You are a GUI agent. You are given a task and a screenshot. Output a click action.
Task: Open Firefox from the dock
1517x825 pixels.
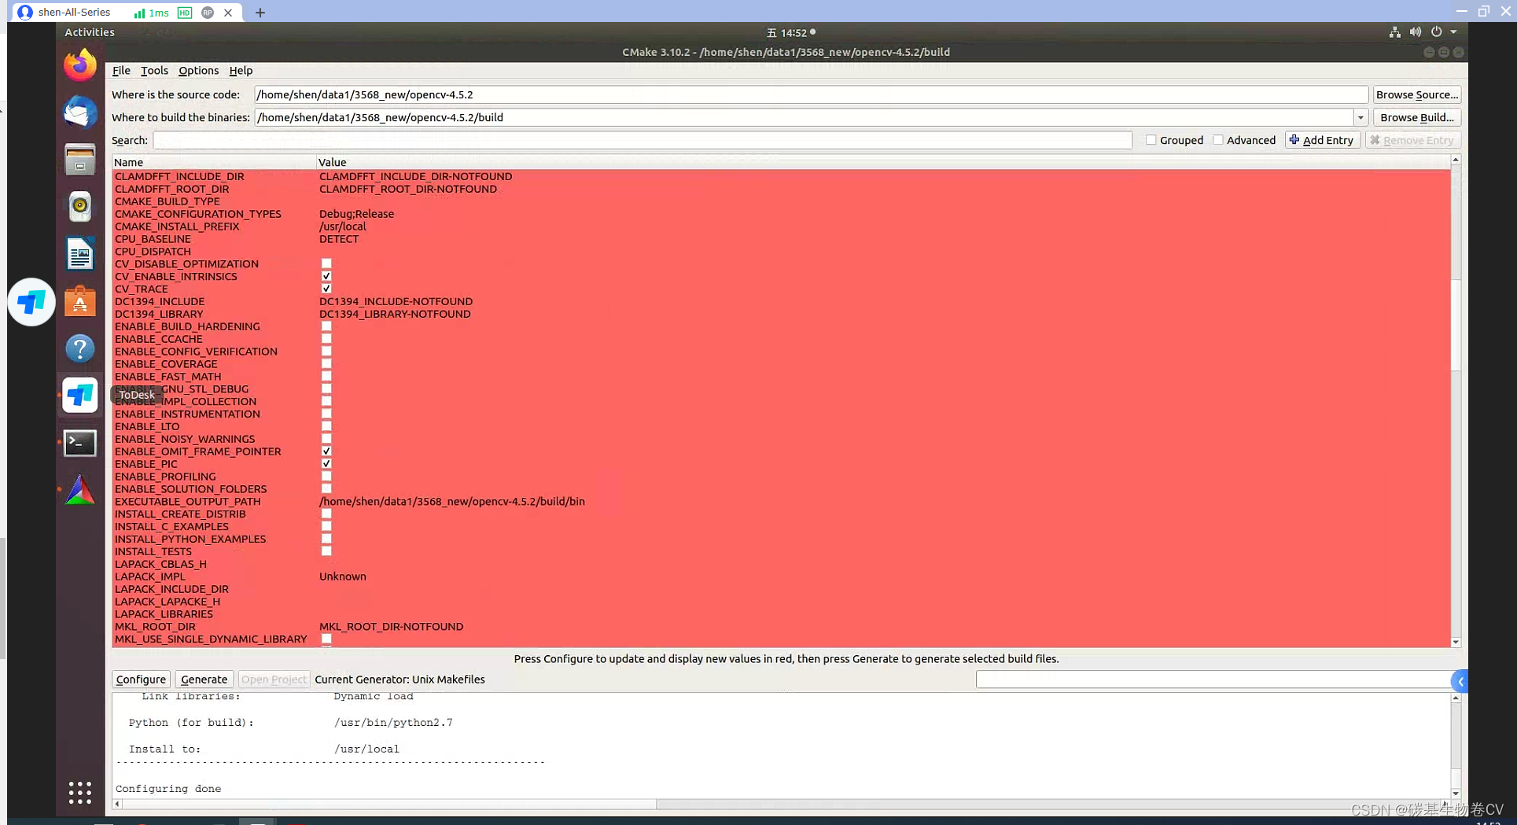pos(79,65)
